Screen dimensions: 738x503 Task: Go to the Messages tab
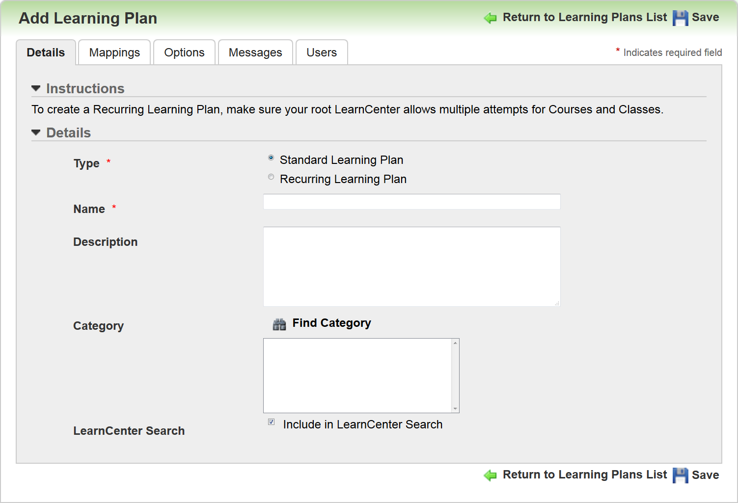[x=255, y=53]
